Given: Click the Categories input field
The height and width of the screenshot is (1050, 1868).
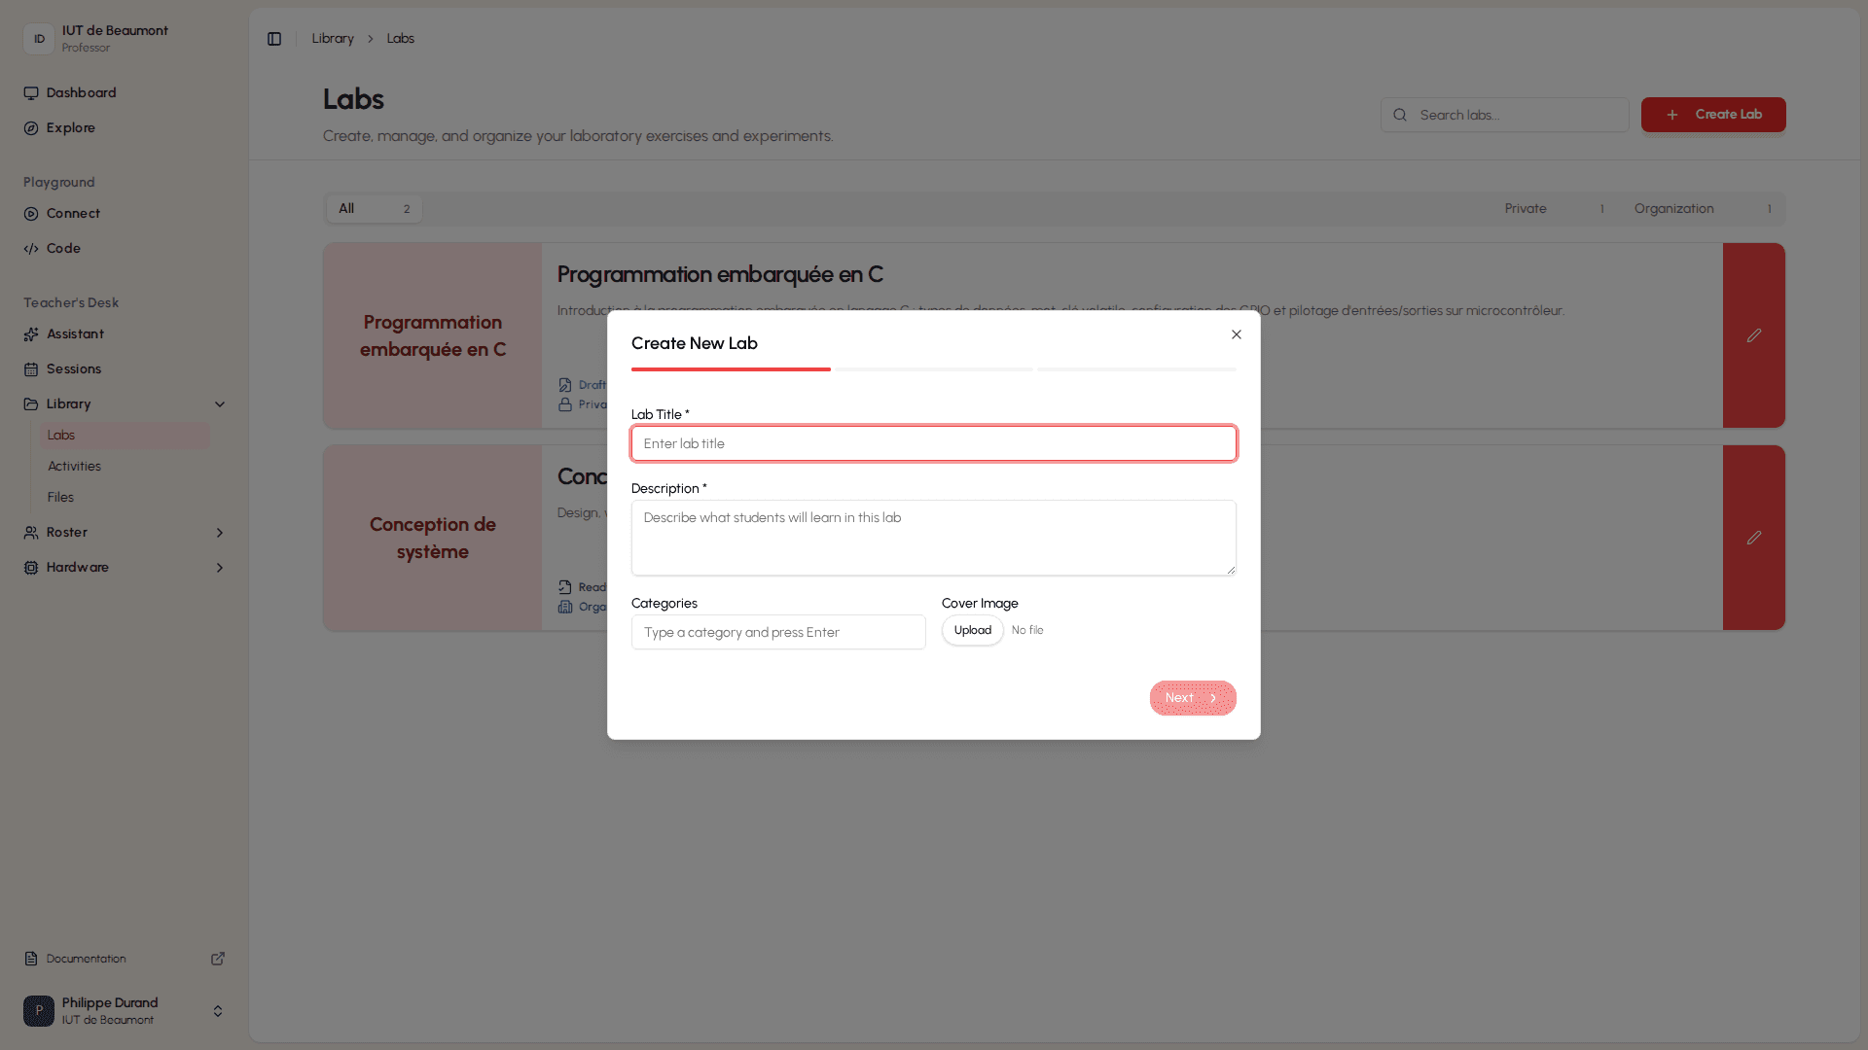Looking at the screenshot, I should click(x=778, y=632).
